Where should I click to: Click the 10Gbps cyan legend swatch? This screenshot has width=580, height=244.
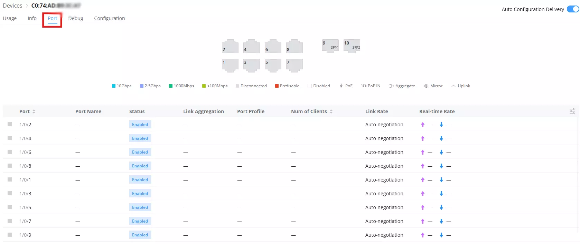[114, 86]
